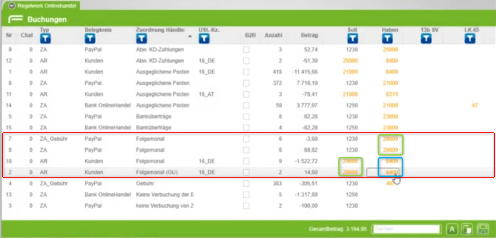Click the Betrag column header
The image size is (496, 238).
(x=309, y=35)
